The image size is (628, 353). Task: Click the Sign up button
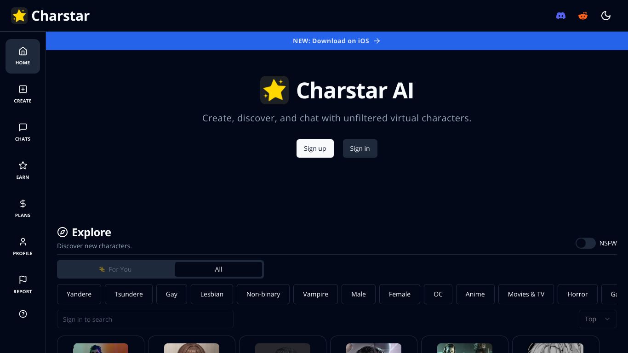click(315, 148)
